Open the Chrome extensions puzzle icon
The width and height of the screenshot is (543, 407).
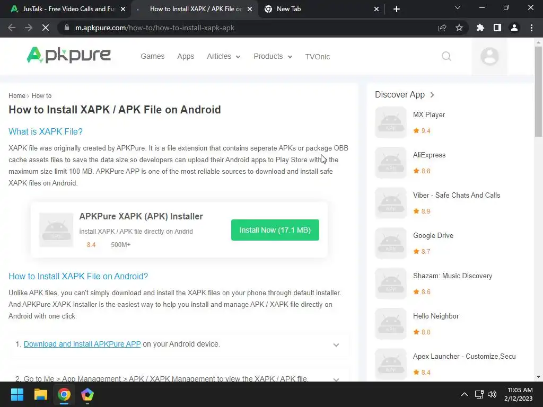pyautogui.click(x=480, y=28)
